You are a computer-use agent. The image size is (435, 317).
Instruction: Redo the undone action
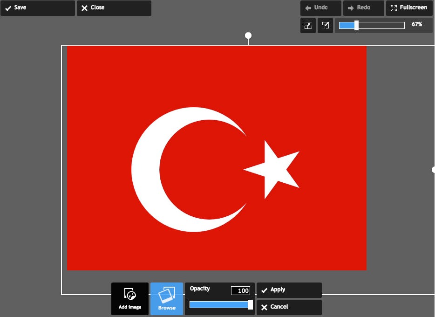pos(363,7)
